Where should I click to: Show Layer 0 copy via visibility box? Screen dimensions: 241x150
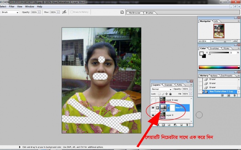point(153,100)
